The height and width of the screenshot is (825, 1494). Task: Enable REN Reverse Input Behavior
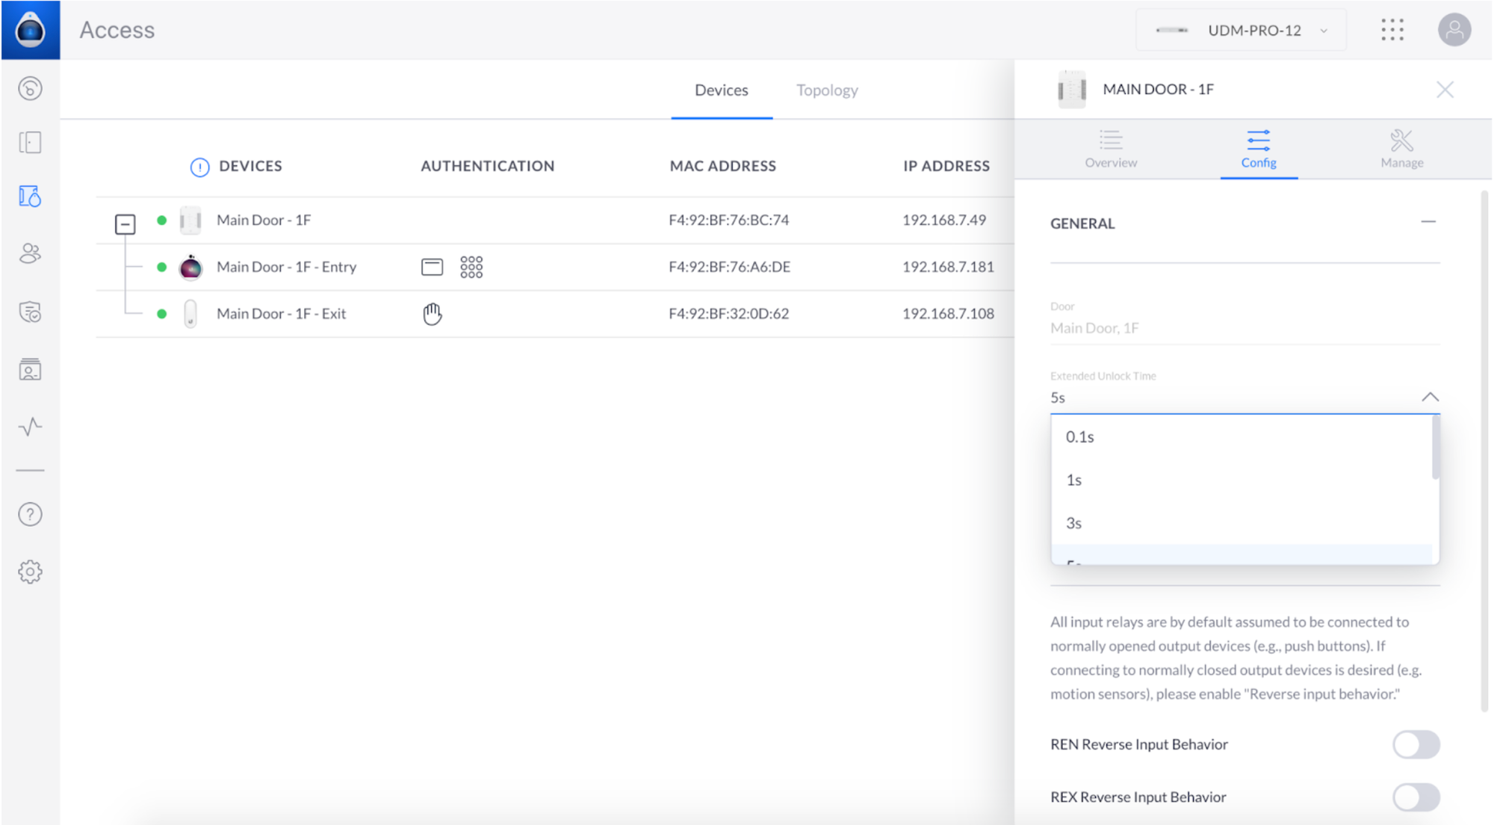pos(1416,744)
